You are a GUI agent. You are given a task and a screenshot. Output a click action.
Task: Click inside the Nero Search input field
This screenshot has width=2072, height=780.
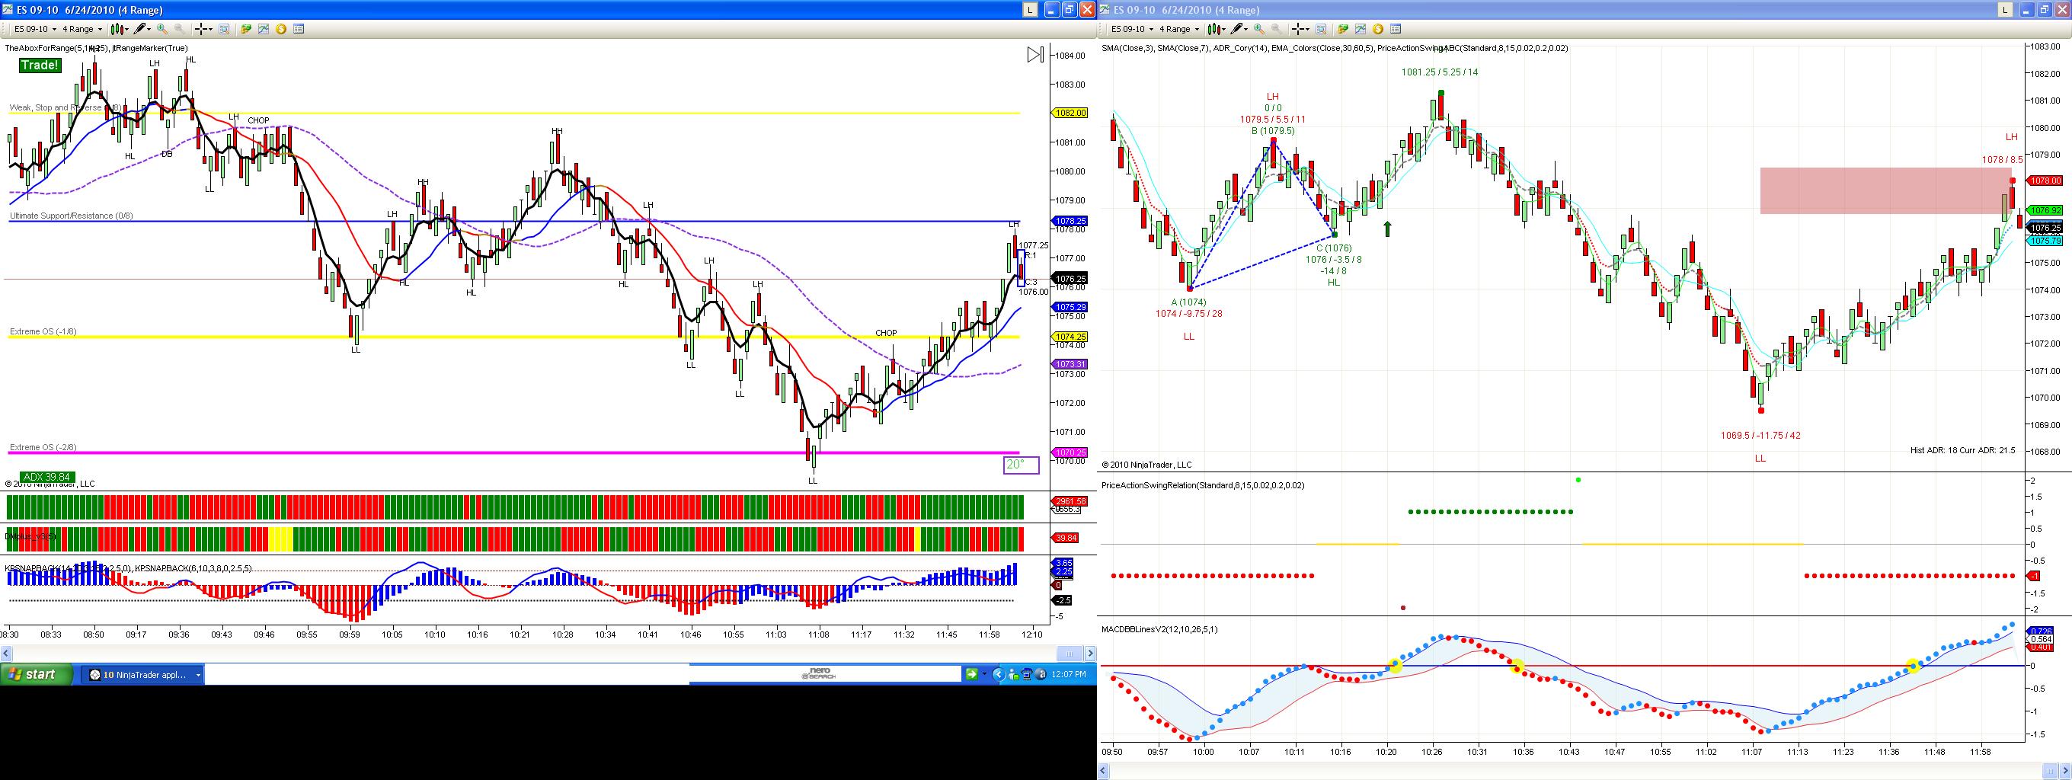pos(824,674)
